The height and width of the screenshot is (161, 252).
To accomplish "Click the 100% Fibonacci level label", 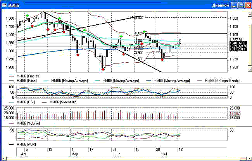I will (x=138, y=33).
